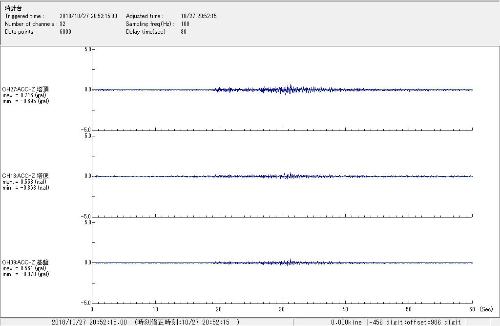
Task: Click the 時刻修正時刻 timestamp in status bar
Action: click(187, 322)
